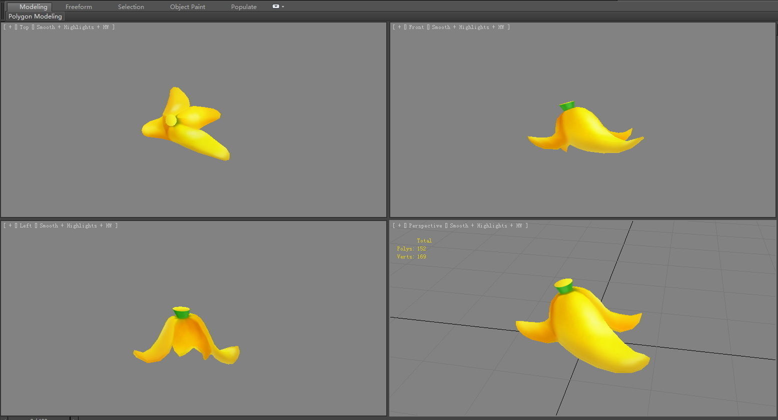
Task: Select the Selection ribbon tab
Action: coord(131,6)
